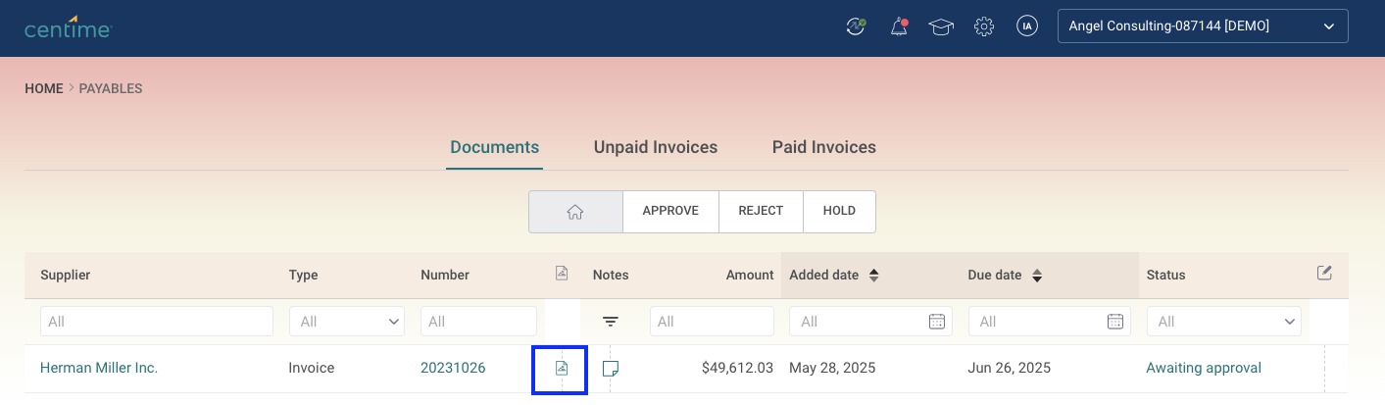Open the note icon for Herman Miller row
This screenshot has width=1385, height=405.
(x=611, y=369)
